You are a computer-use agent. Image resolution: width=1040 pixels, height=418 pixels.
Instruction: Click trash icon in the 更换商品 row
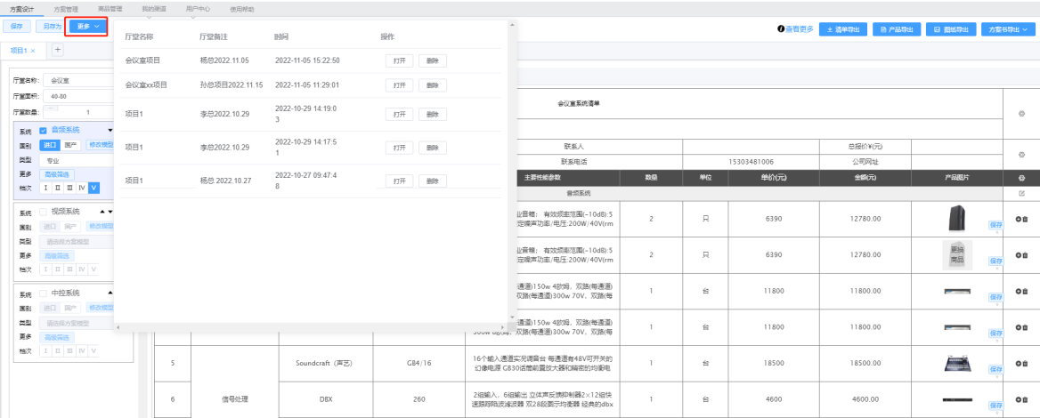(1026, 255)
